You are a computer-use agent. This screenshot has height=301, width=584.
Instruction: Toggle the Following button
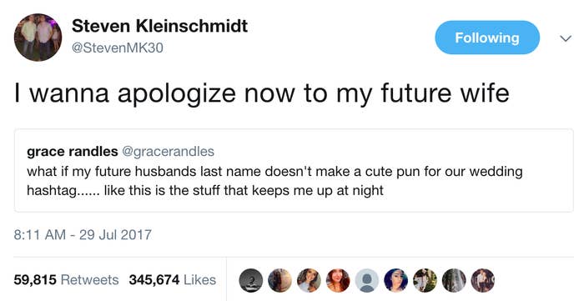487,38
